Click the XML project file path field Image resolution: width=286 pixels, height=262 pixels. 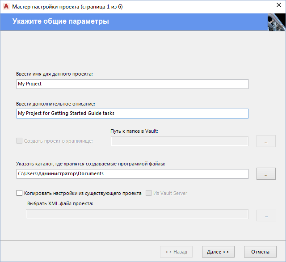click(x=137, y=215)
